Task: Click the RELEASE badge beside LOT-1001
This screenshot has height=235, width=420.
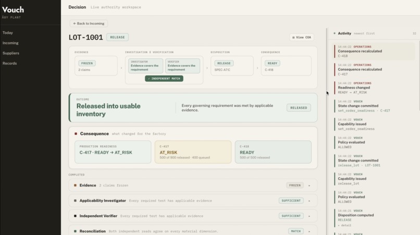Action: 117,37
